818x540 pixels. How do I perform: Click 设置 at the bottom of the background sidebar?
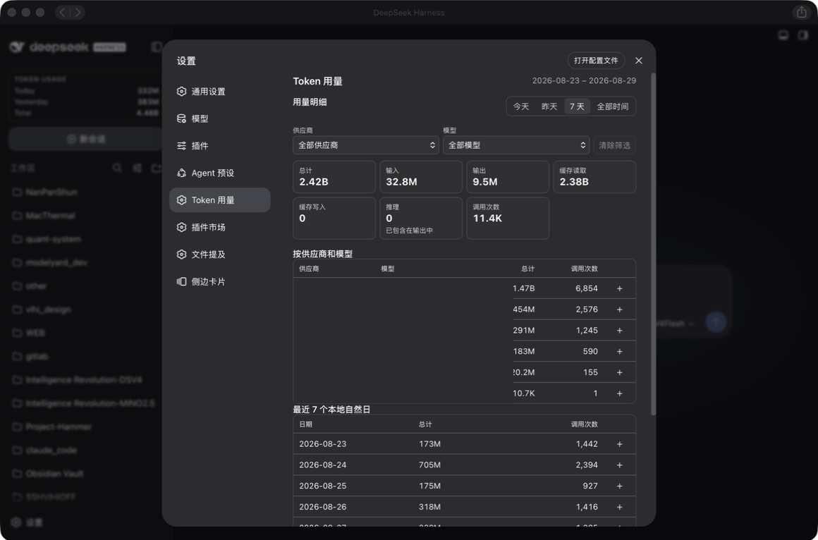[27, 522]
